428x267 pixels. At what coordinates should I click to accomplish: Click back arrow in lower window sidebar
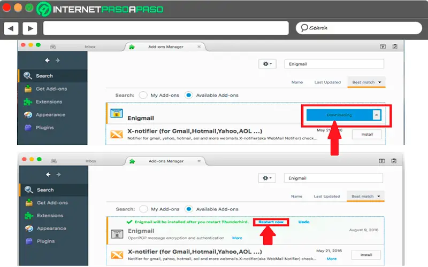pos(48,175)
